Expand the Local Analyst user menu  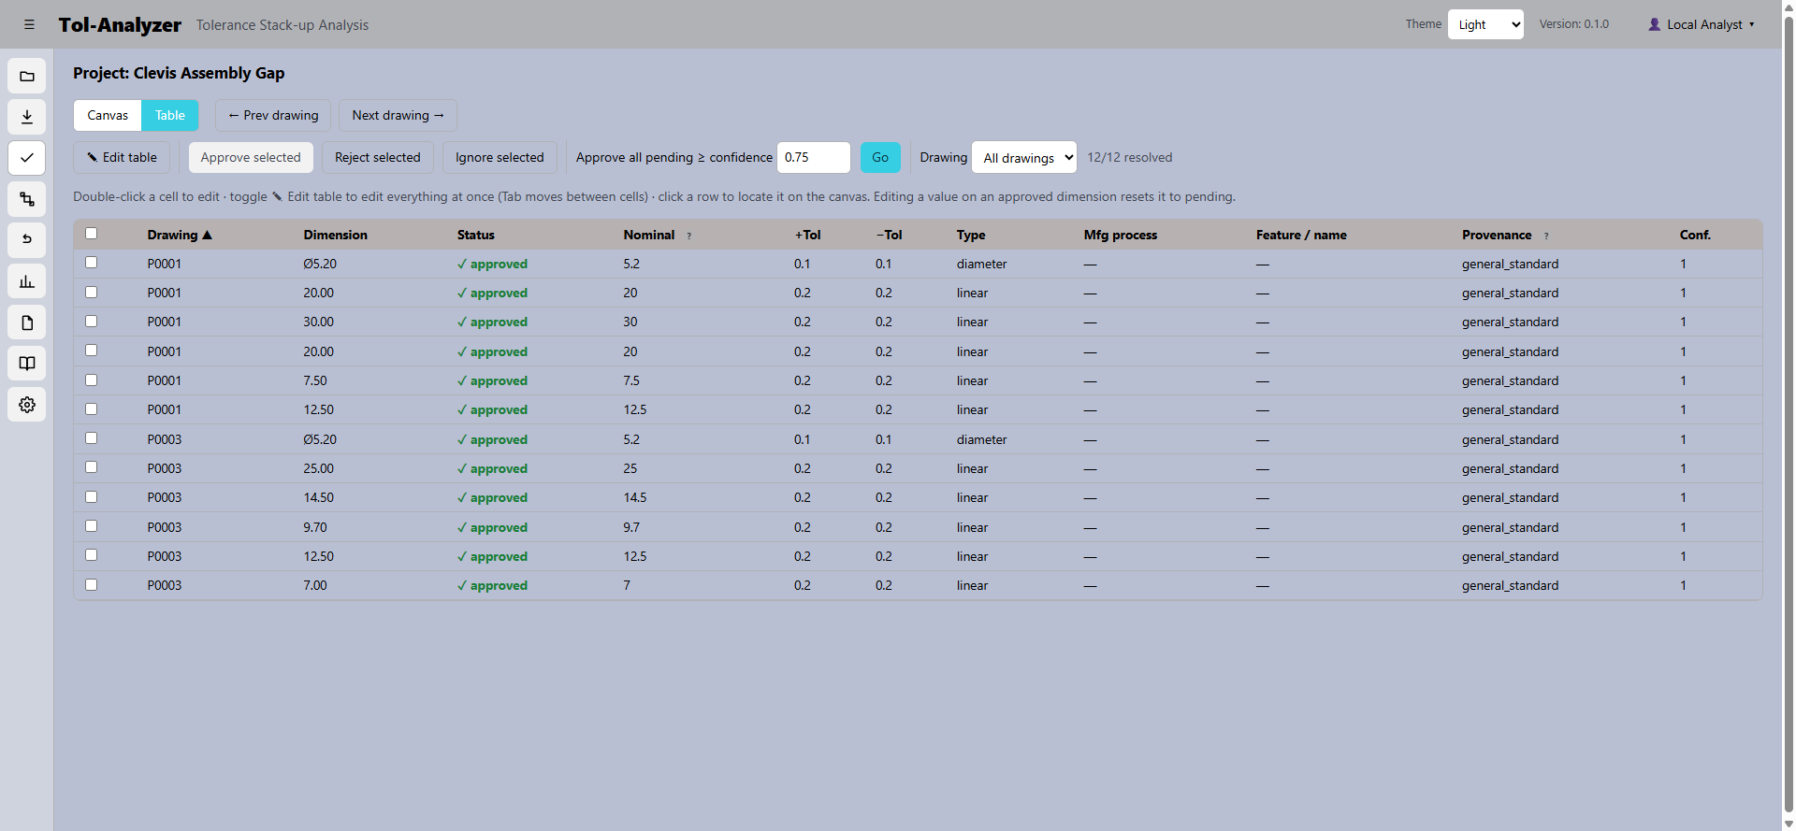[x=1702, y=25]
